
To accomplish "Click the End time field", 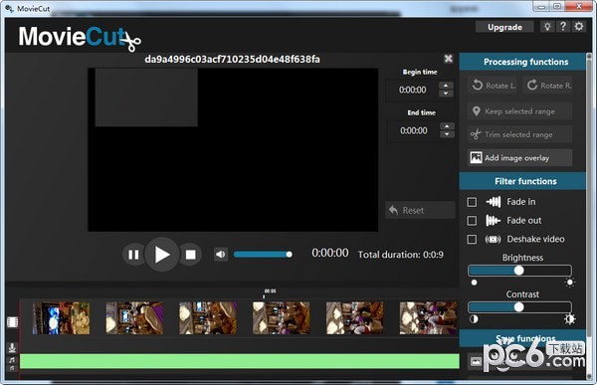I will pyautogui.click(x=414, y=130).
